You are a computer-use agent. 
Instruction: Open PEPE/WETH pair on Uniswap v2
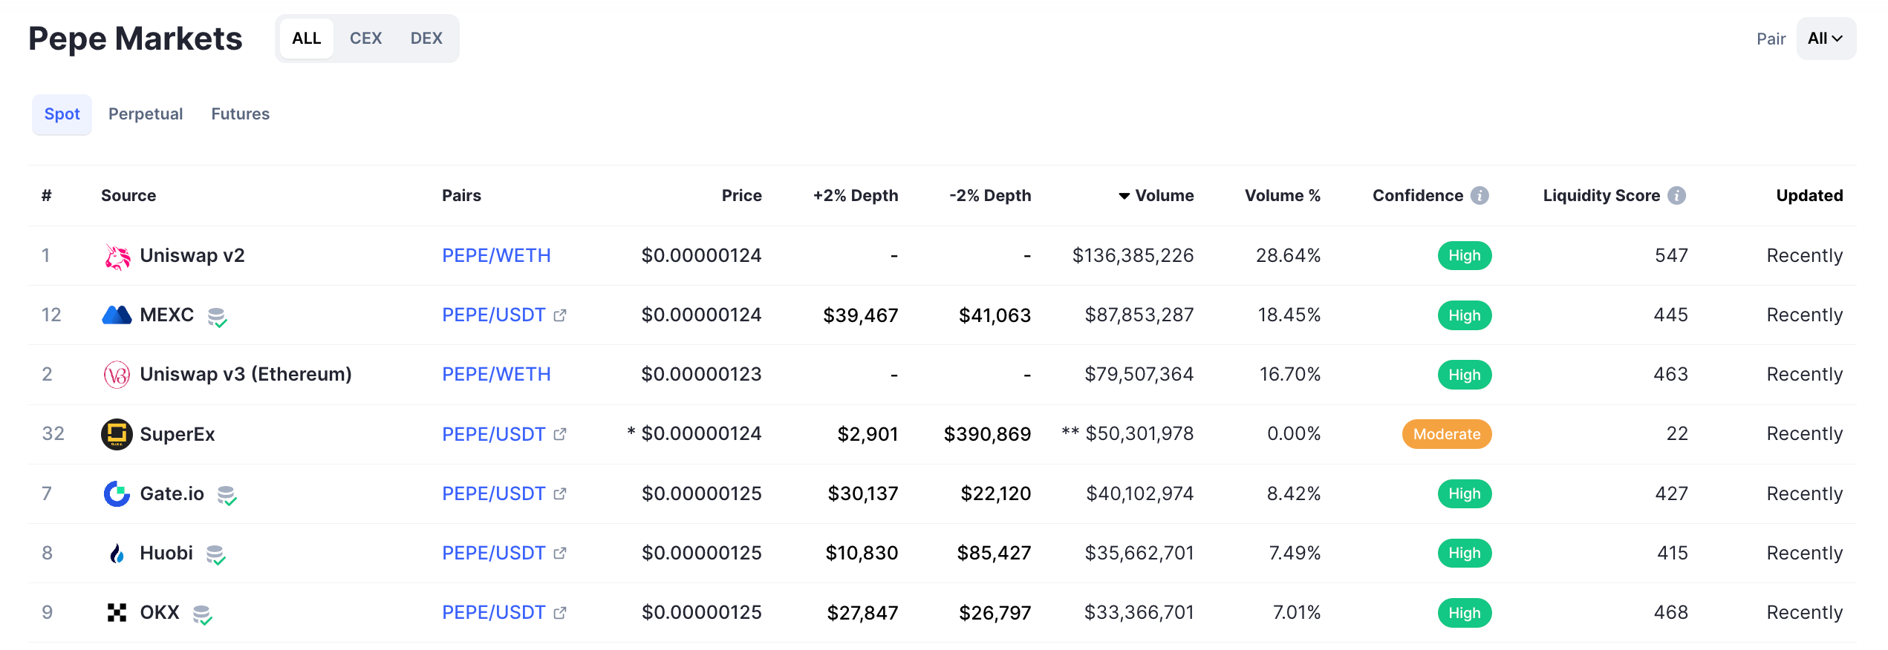click(x=496, y=256)
